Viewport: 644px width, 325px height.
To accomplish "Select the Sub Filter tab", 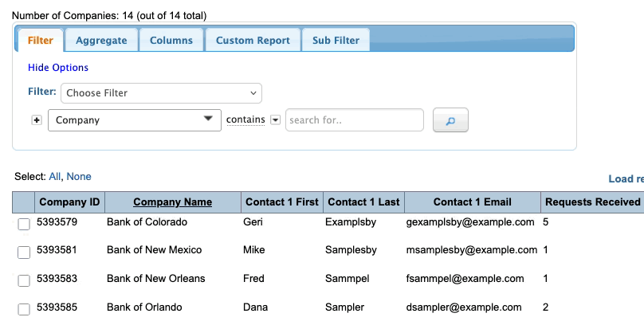I will [x=336, y=41].
